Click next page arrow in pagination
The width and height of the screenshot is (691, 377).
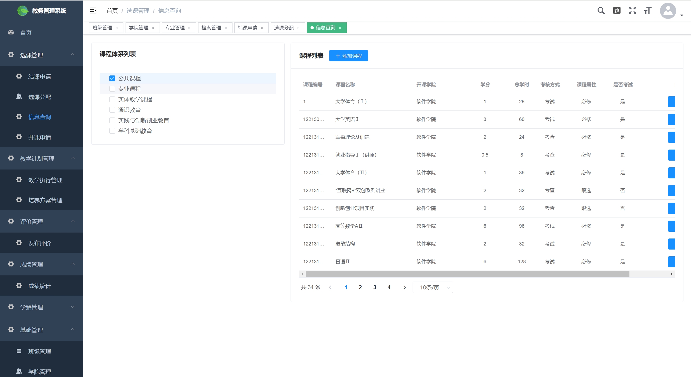coord(404,287)
